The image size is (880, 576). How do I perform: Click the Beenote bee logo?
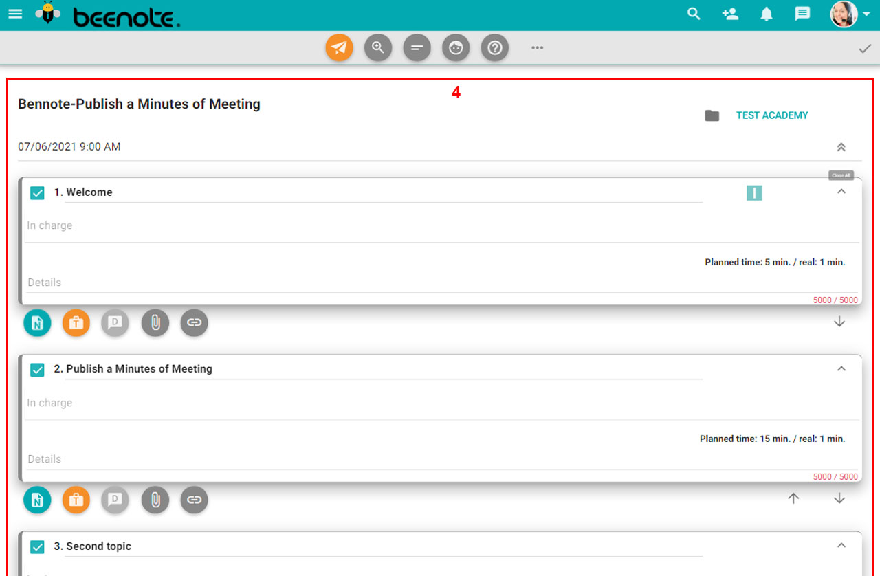47,14
